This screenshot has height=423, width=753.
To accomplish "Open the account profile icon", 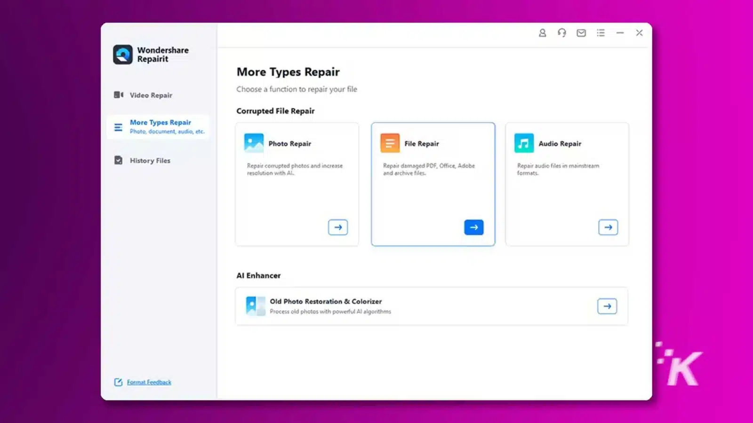I will pos(542,33).
